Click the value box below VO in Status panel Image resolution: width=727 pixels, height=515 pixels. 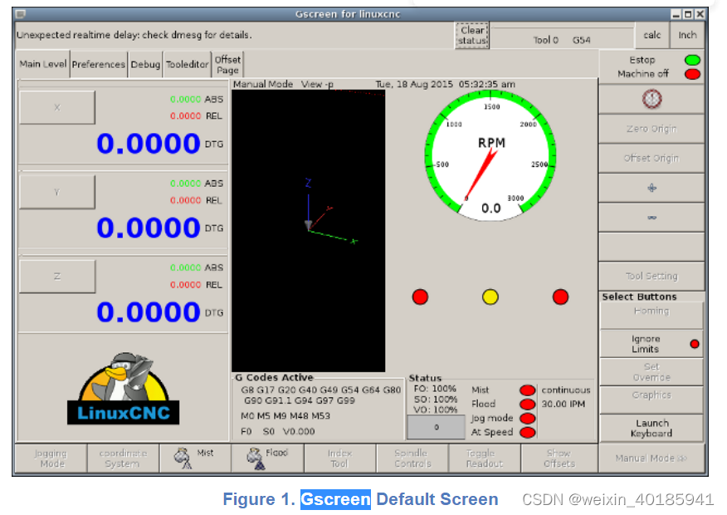click(435, 427)
